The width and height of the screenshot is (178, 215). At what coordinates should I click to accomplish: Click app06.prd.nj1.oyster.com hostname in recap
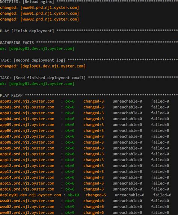pyautogui.click(x=27, y=130)
